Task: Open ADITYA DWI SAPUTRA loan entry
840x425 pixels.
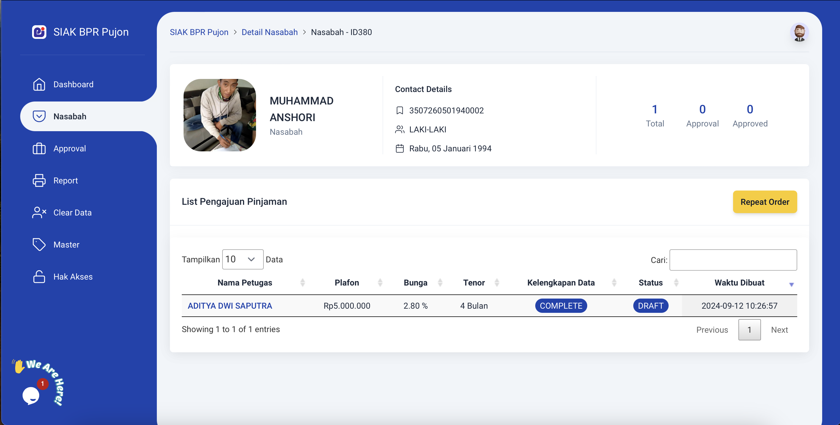Action: pos(230,306)
